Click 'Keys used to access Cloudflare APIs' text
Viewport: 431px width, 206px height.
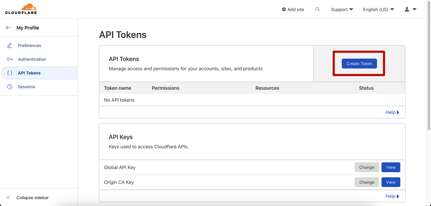[x=149, y=147]
